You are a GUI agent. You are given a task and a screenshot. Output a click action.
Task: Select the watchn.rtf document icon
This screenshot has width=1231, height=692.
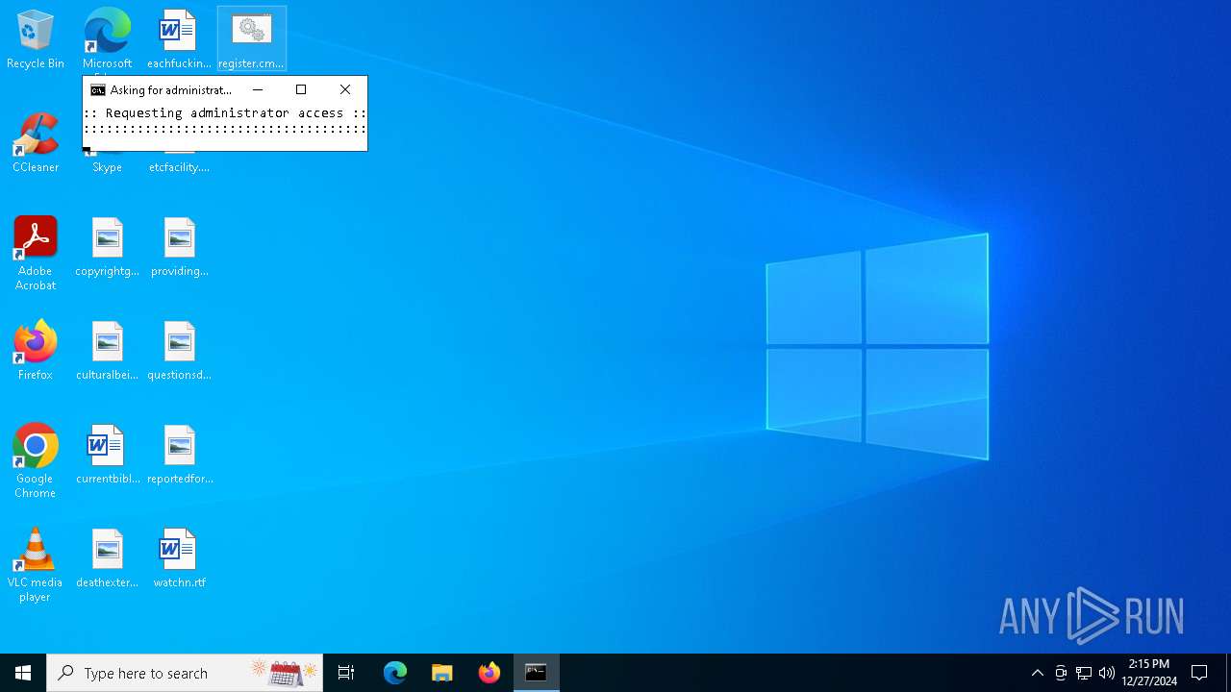(x=179, y=558)
